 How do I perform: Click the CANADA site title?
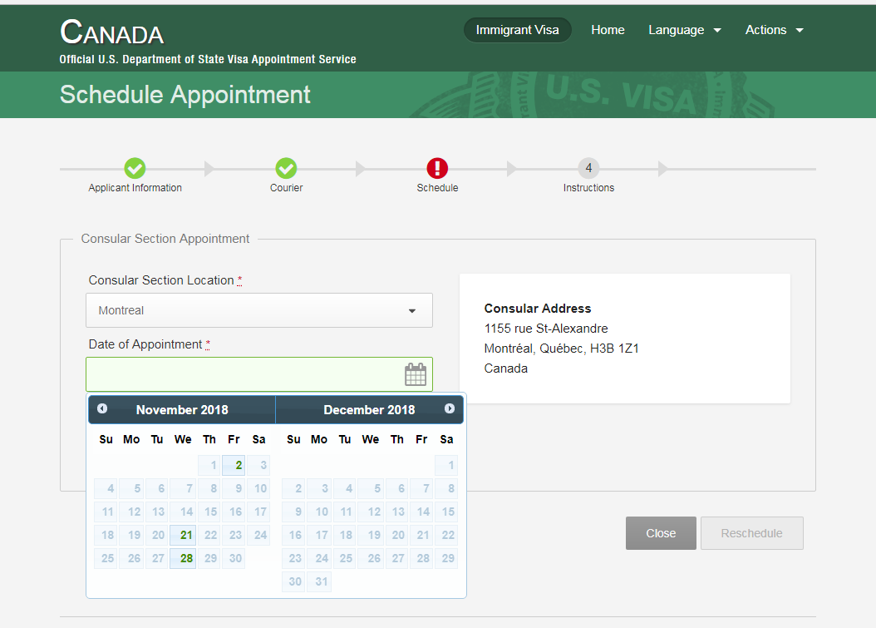[x=111, y=32]
